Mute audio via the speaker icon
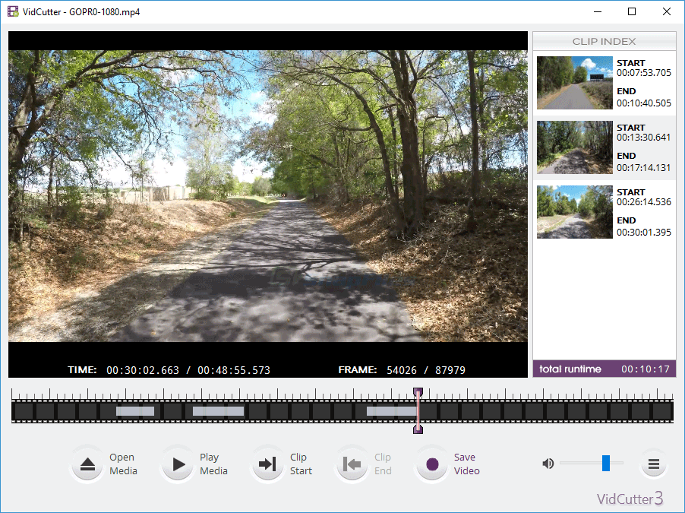 coord(548,463)
